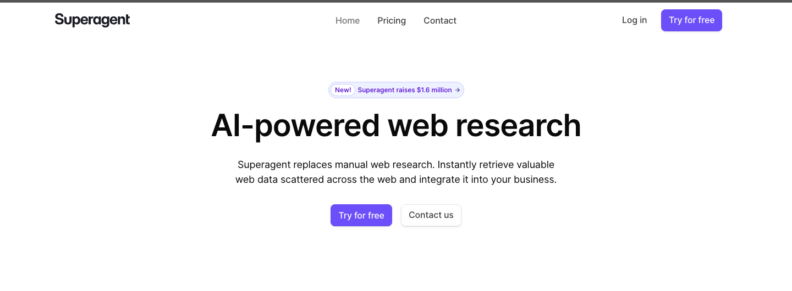Open the Home navigation item
The image size is (792, 291).
[x=348, y=21]
